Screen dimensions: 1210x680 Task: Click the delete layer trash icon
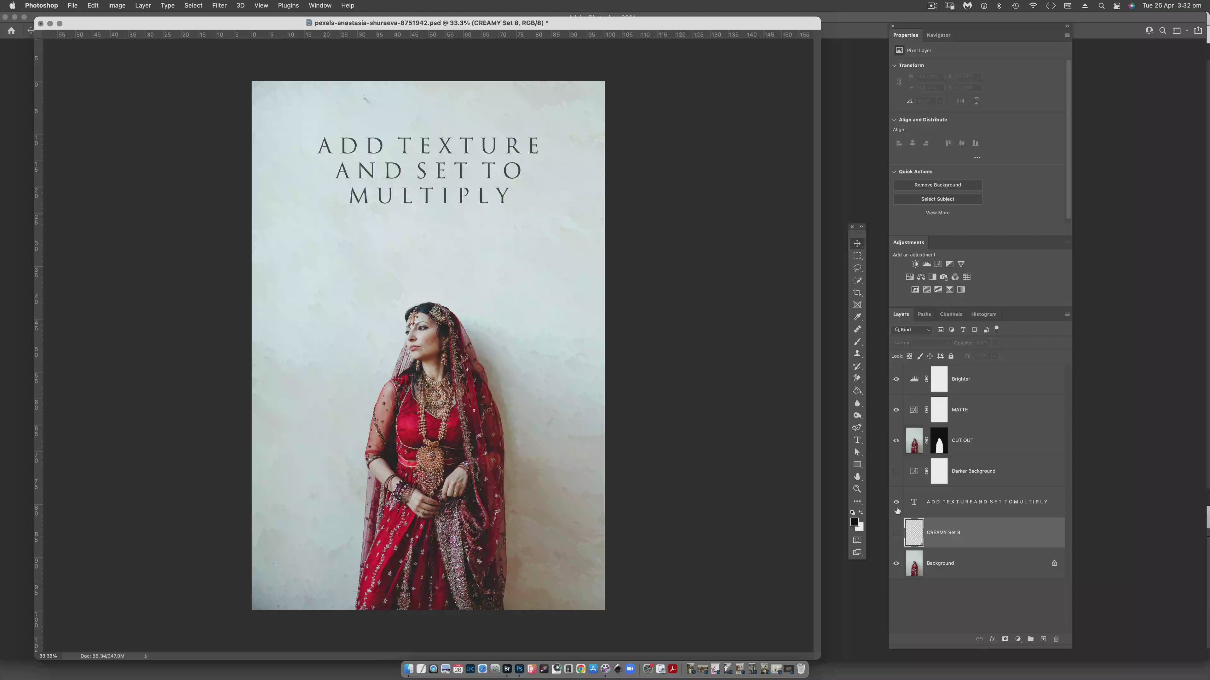(1056, 639)
